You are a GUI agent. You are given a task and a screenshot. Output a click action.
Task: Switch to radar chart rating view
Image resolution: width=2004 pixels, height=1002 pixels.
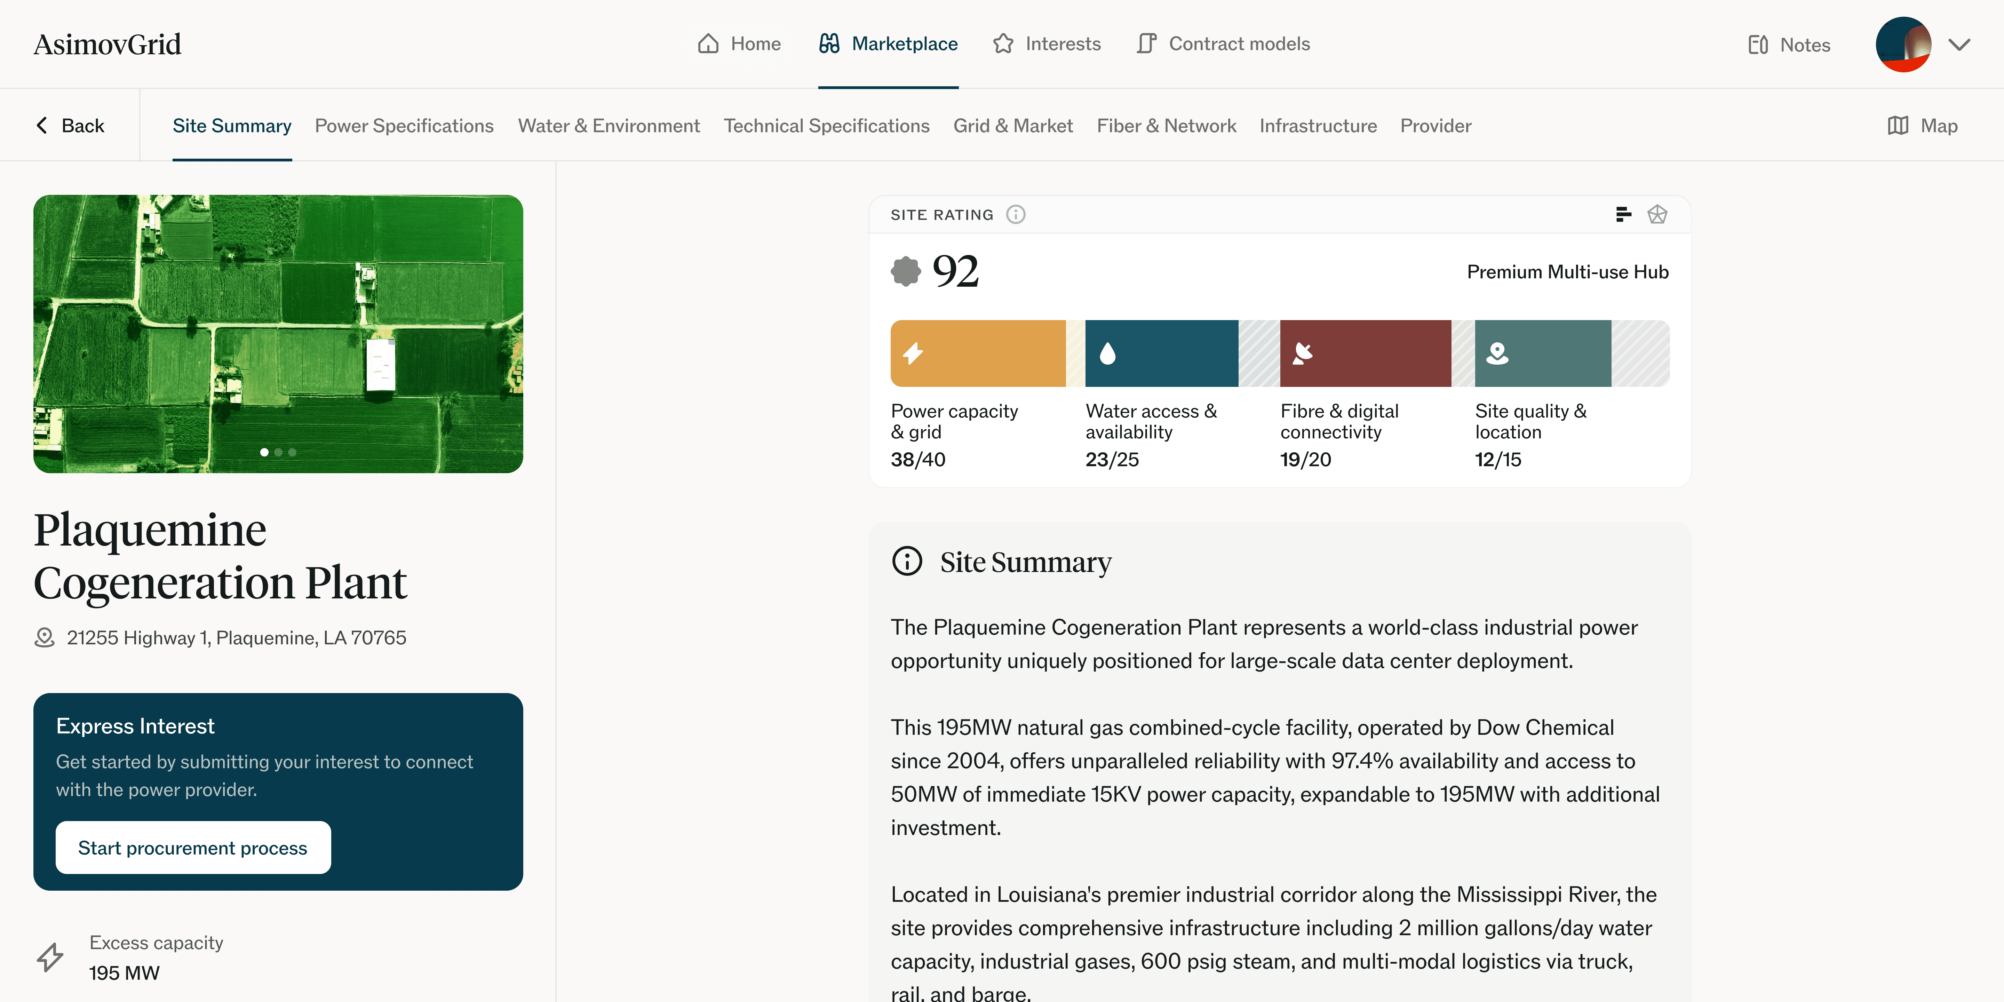1657,214
